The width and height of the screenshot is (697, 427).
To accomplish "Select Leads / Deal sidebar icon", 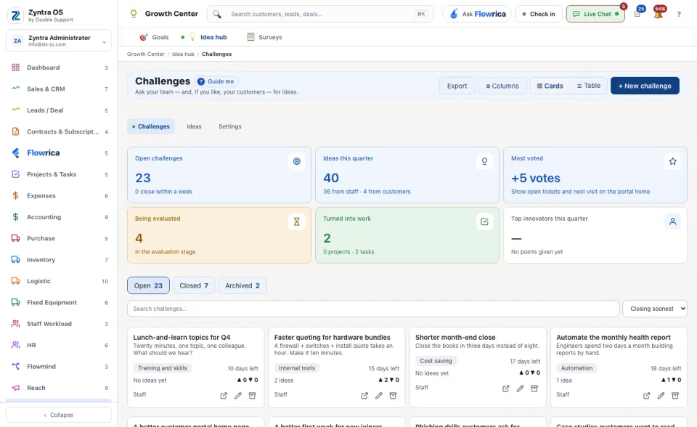I will point(15,110).
